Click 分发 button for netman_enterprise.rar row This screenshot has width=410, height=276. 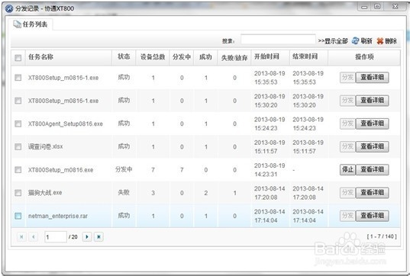(347, 216)
